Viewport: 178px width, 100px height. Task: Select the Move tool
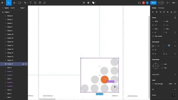click(x=8, y=3)
